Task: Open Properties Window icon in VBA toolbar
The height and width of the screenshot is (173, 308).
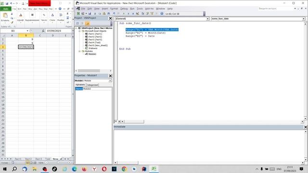Action: pos(147,13)
